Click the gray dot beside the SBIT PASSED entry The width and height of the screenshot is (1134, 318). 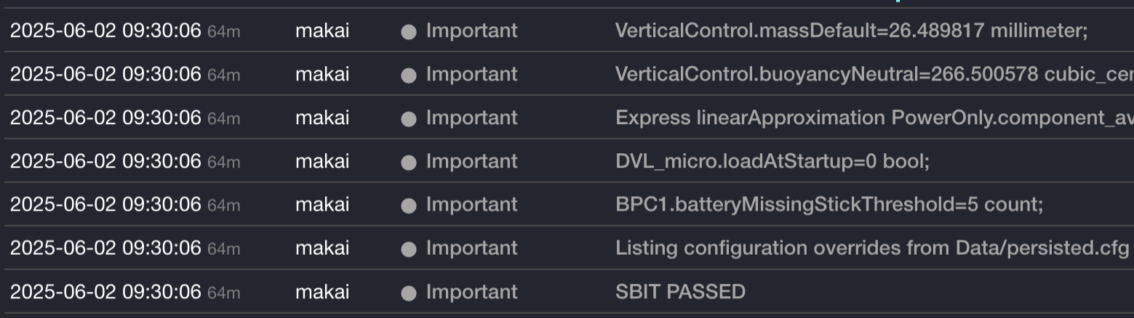click(x=409, y=293)
